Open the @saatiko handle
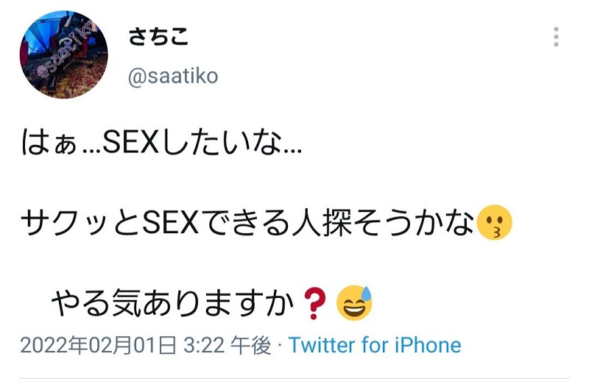Viewport: 589px width, 384px height. click(x=173, y=77)
